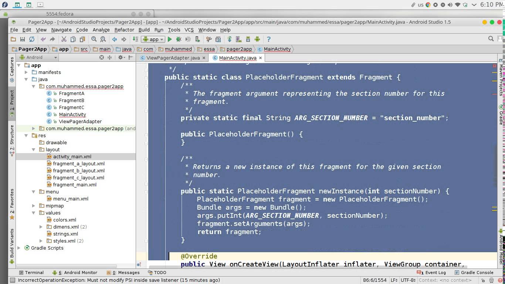Image resolution: width=505 pixels, height=284 pixels.
Task: Open the Android project view selector
Action: click(37, 57)
